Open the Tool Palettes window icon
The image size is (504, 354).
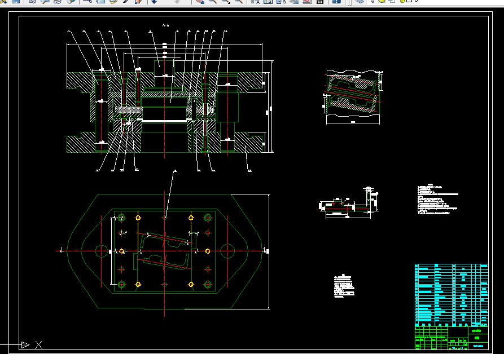click(281, 1)
